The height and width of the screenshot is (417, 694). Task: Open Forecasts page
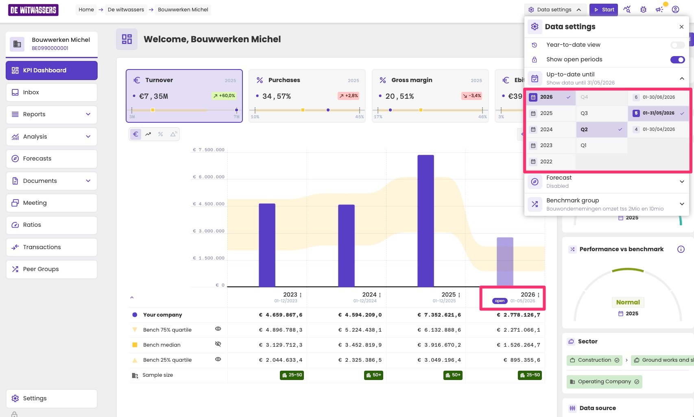[x=52, y=159]
